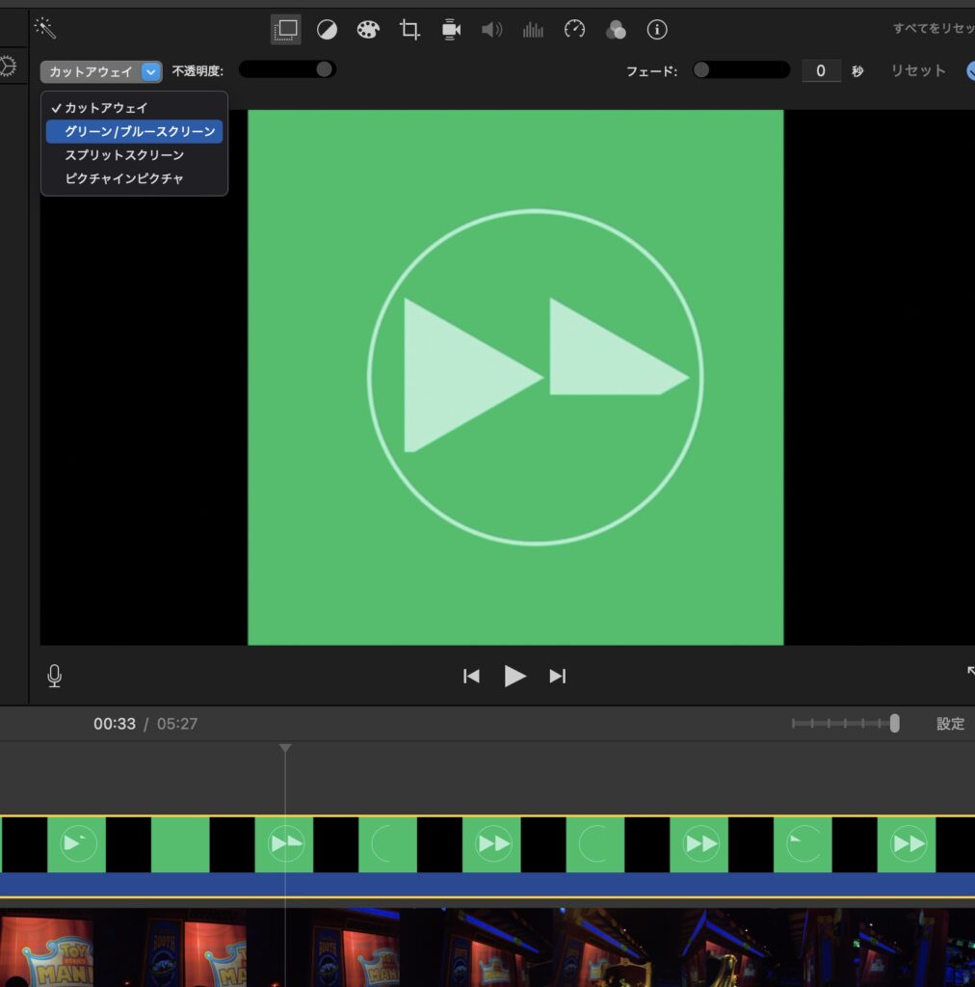The width and height of the screenshot is (975, 987).
Task: Skip to the next clip
Action: (557, 676)
